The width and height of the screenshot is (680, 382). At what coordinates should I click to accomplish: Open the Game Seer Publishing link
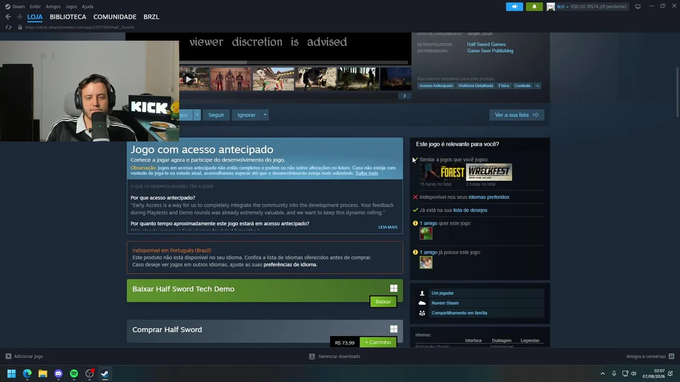click(x=490, y=51)
